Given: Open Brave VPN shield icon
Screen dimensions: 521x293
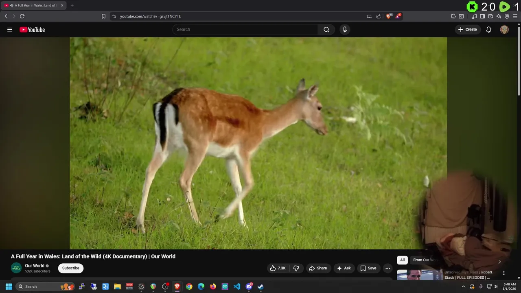Looking at the screenshot, I should [x=507, y=16].
